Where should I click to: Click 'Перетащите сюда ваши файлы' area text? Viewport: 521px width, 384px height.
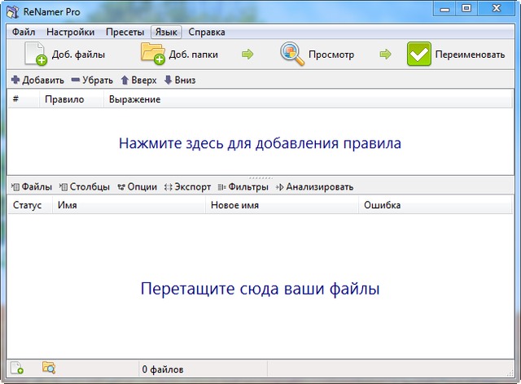coord(260,288)
